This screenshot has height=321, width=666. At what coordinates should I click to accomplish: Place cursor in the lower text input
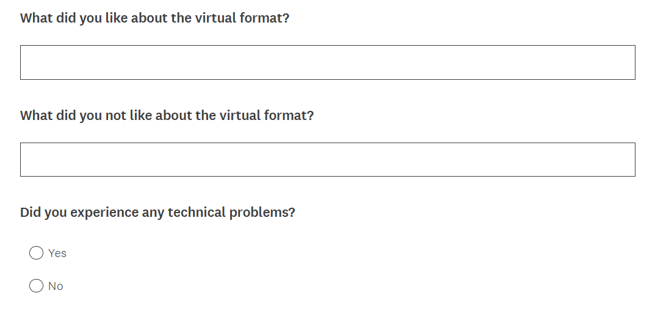pyautogui.click(x=327, y=160)
